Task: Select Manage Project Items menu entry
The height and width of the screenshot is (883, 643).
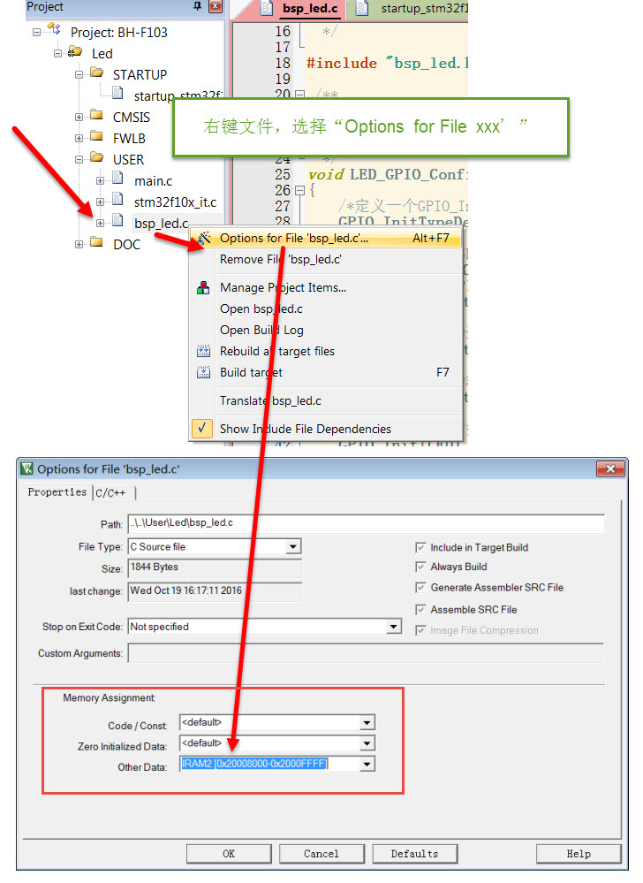Action: click(x=326, y=288)
